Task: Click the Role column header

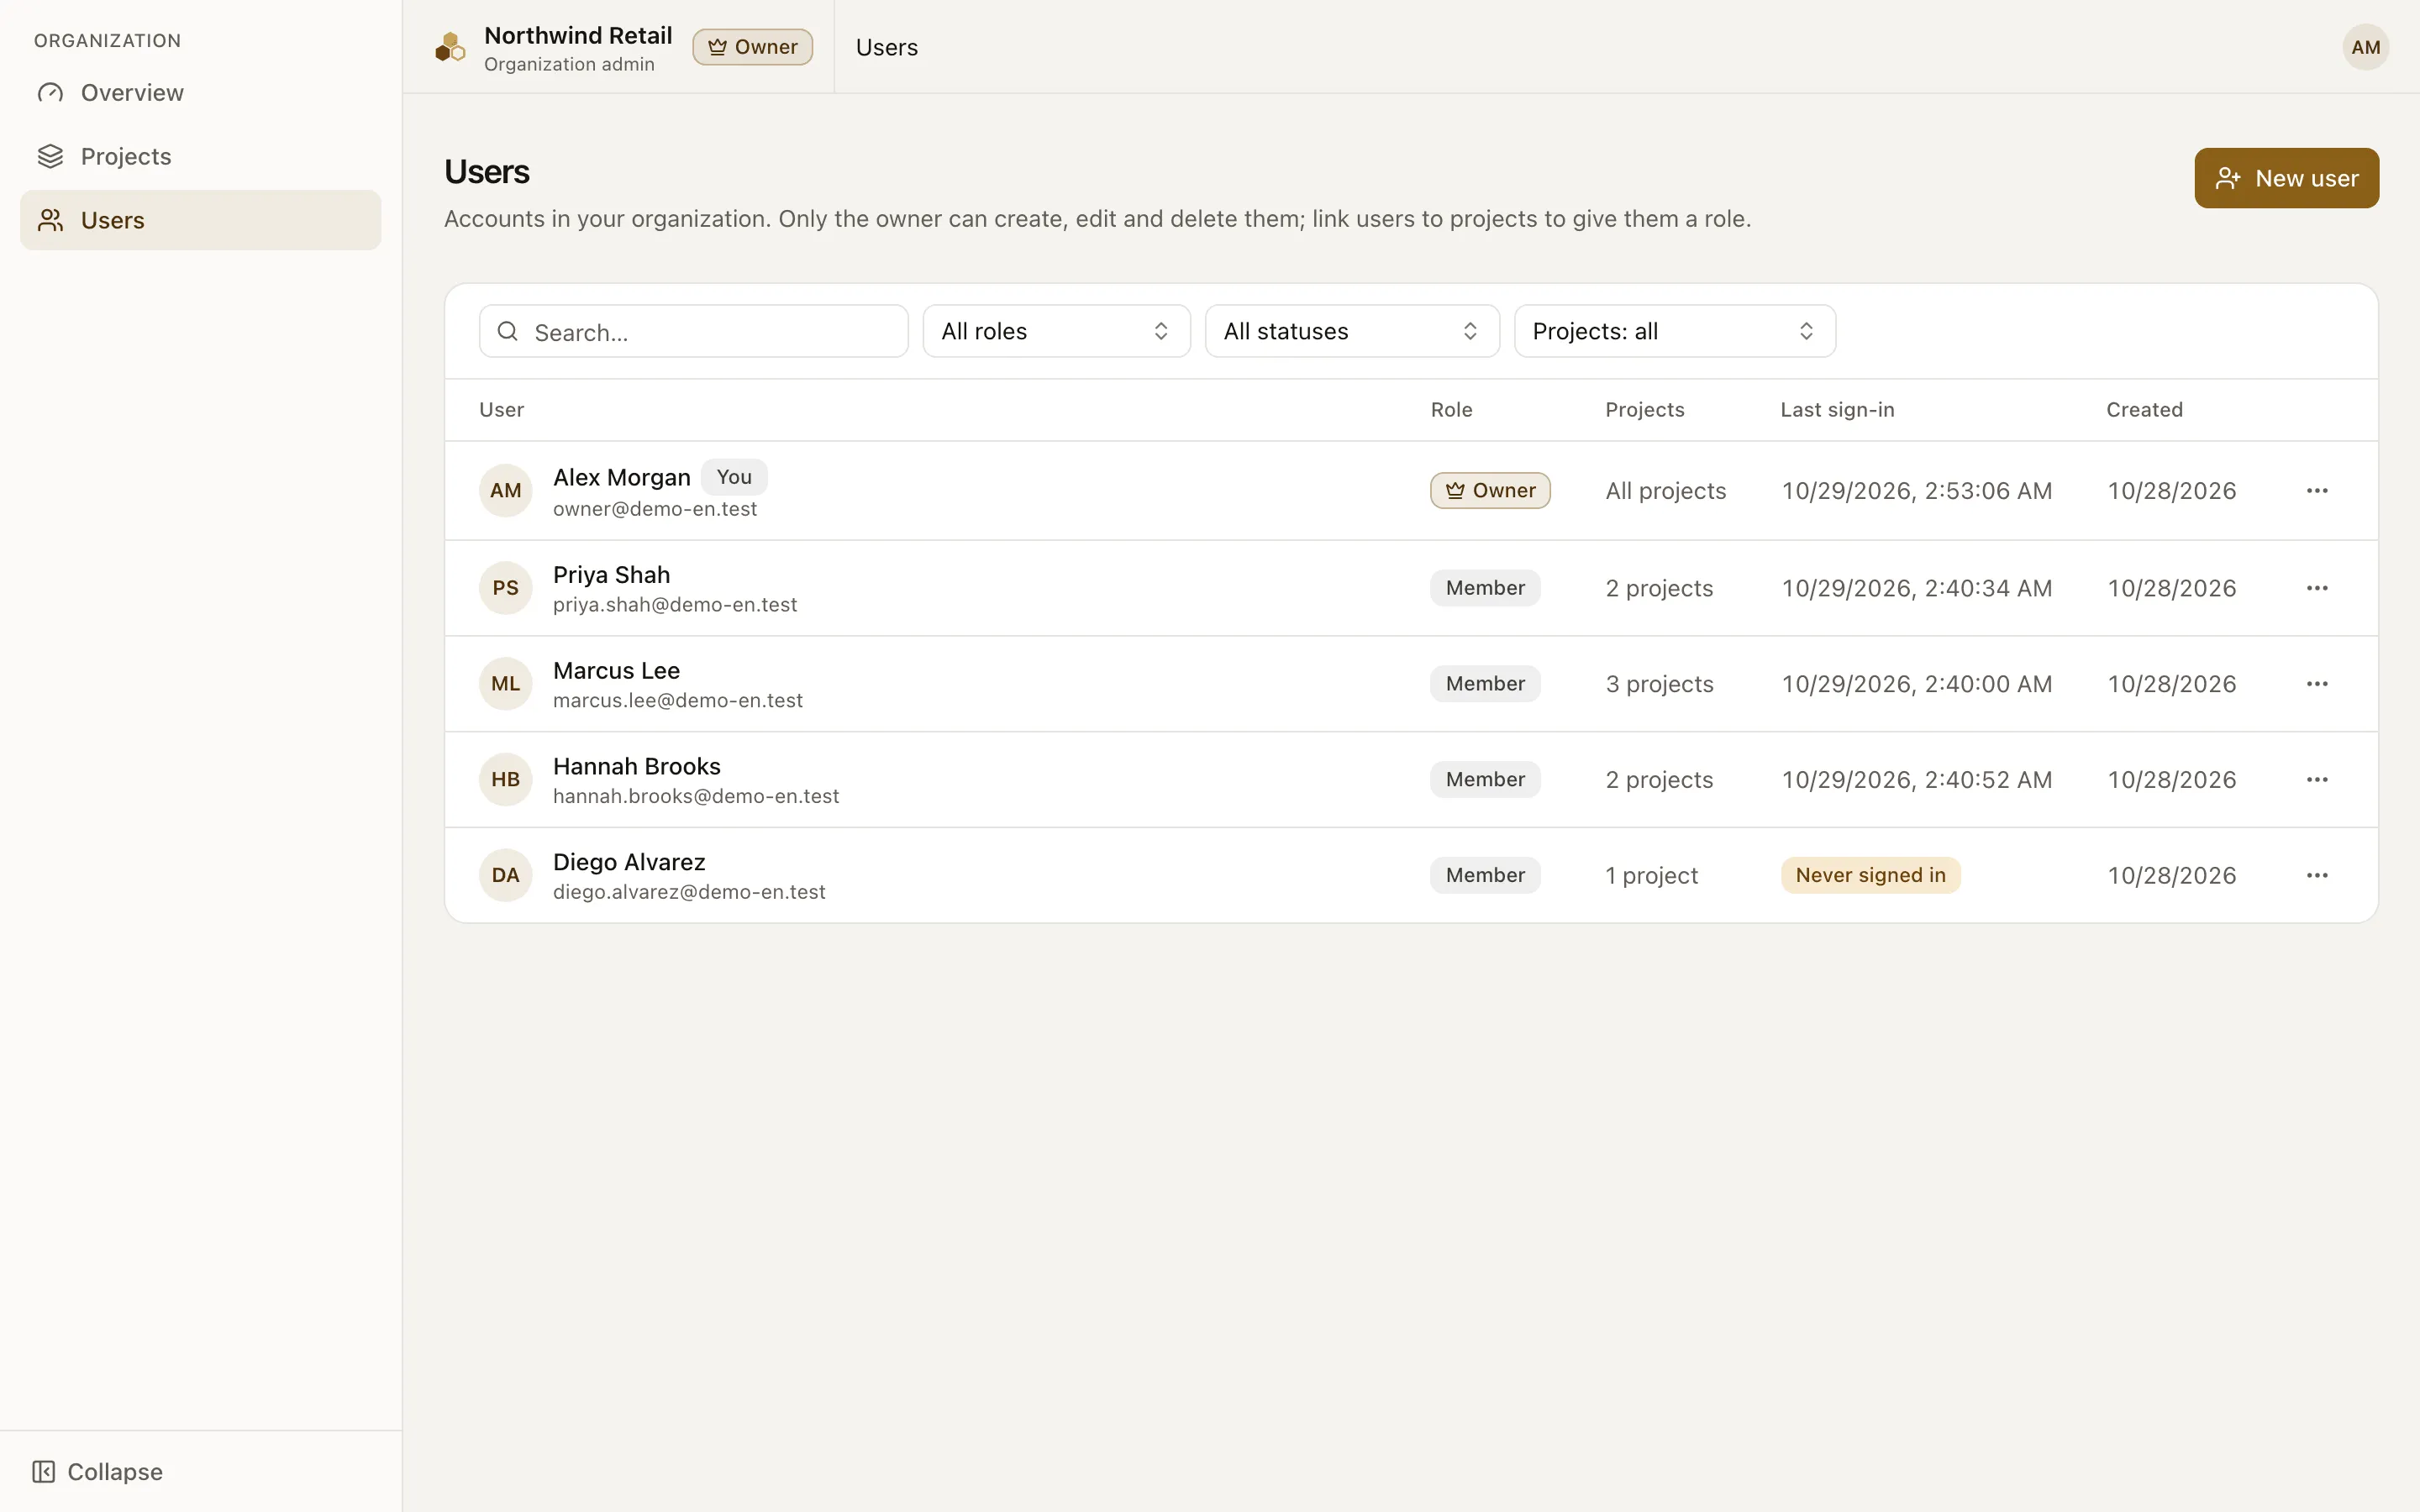Action: tap(1451, 410)
